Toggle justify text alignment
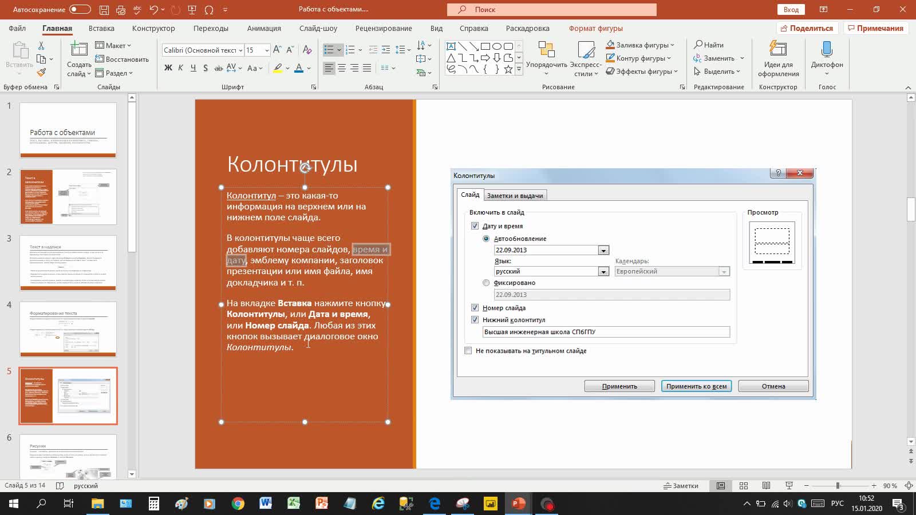This screenshot has height=515, width=916. [x=367, y=68]
